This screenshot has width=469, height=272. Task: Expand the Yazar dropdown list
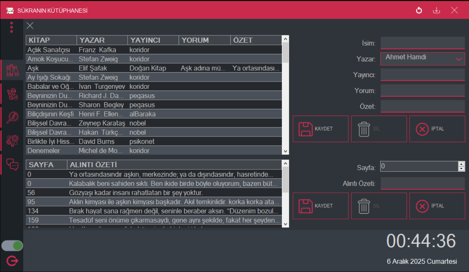click(459, 59)
